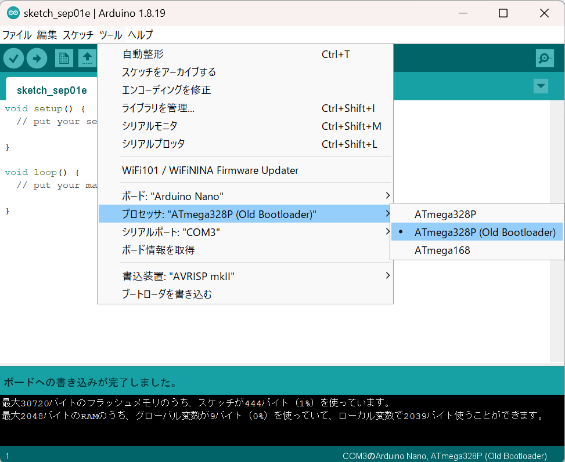Click the COM3 Arduino Nano status bar text
Viewport: 565px width, 462px height.
pyautogui.click(x=445, y=456)
